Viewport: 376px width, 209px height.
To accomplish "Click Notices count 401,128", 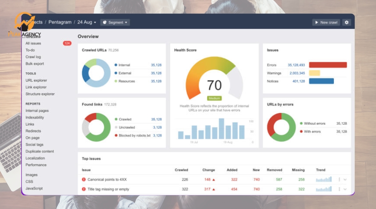I will coord(299,81).
